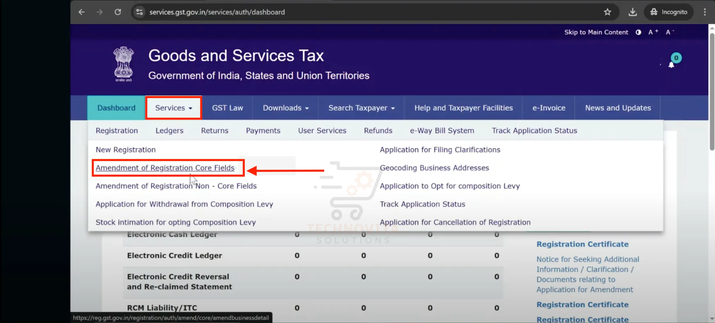Click Amendment of Registration Core Fields link

point(165,168)
